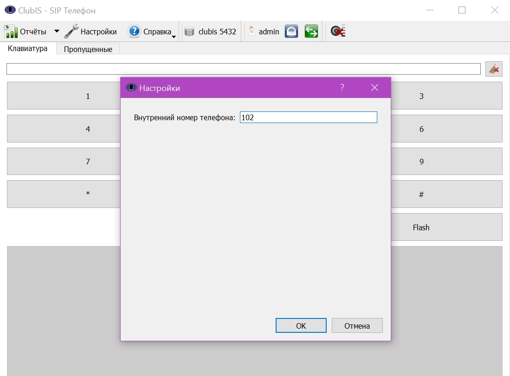Minimize the ClubIS main window

click(x=430, y=10)
